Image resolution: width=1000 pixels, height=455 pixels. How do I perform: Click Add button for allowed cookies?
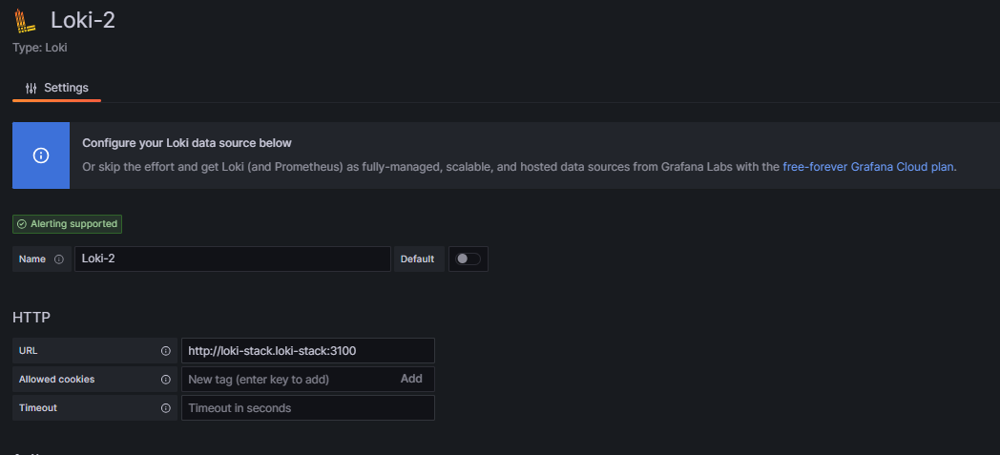point(411,379)
